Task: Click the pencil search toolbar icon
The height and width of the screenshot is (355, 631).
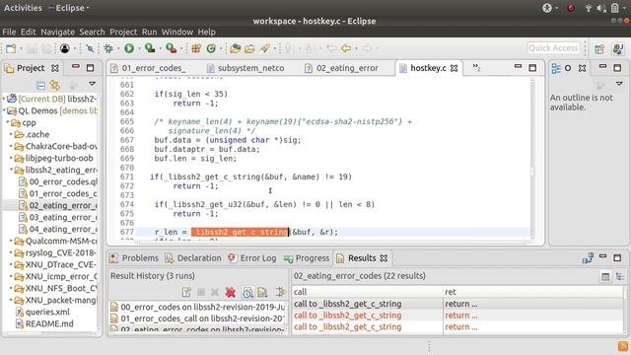Action: pyautogui.click(x=264, y=48)
